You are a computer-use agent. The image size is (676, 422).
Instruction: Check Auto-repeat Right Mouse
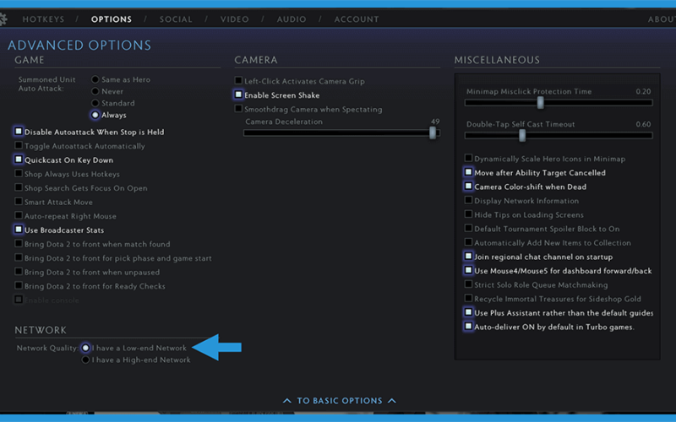coord(19,215)
